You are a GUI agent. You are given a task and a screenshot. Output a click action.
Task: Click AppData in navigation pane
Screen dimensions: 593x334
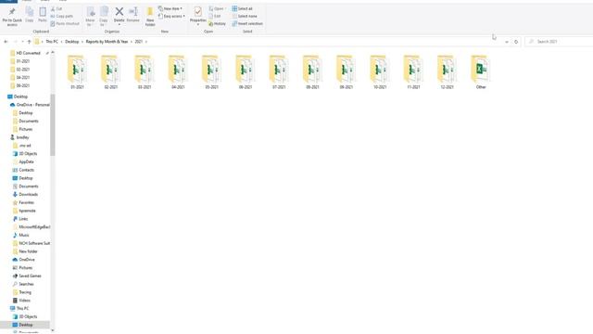point(23,161)
